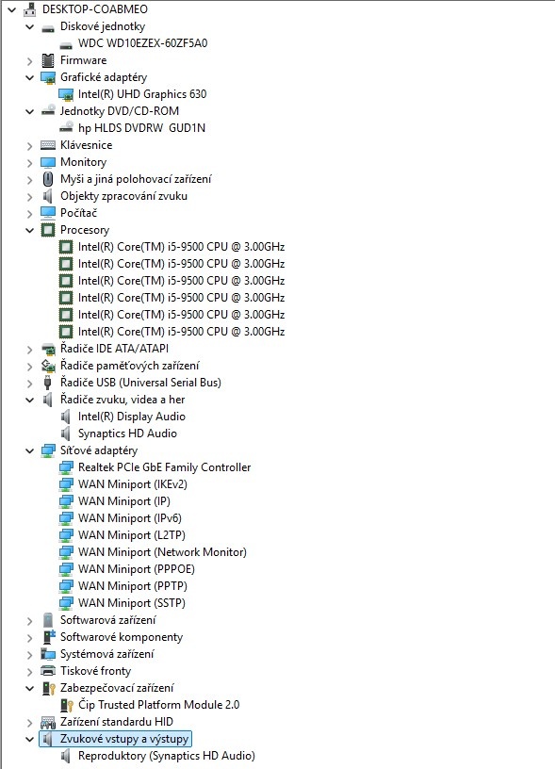The image size is (555, 769).
Task: Collapse the Zvukové vstupy a výstupy branch
Action: click(29, 739)
